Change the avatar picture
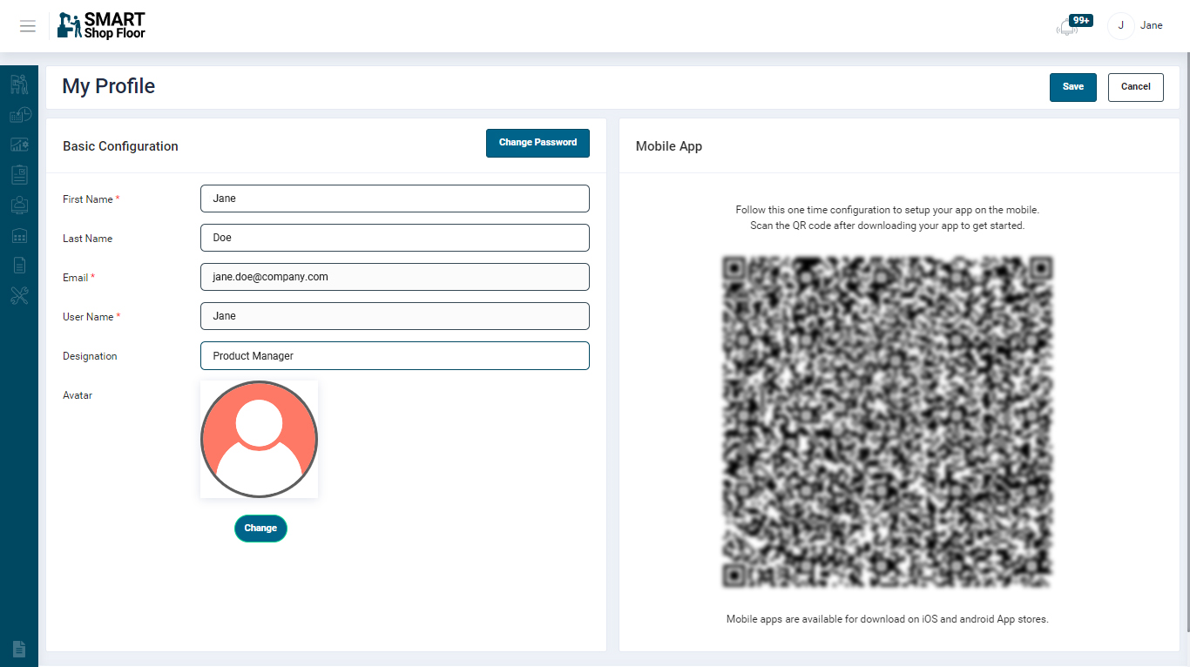1190x667 pixels. (260, 529)
